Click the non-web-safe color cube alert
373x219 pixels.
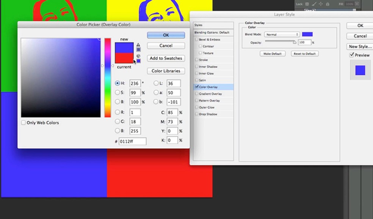point(138,55)
